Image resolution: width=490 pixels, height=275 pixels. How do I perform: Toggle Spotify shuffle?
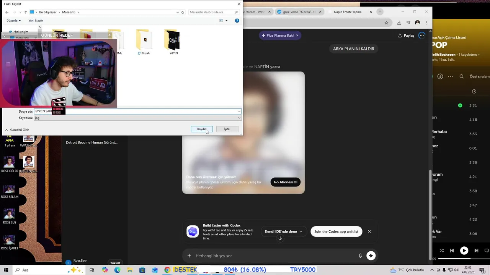[442, 251]
